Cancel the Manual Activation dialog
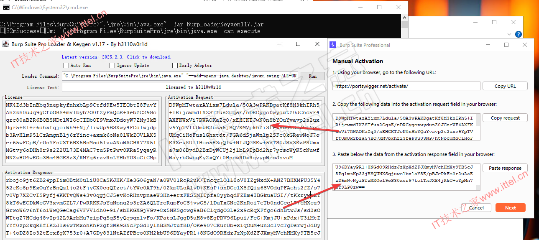The image size is (539, 240). pos(476,208)
